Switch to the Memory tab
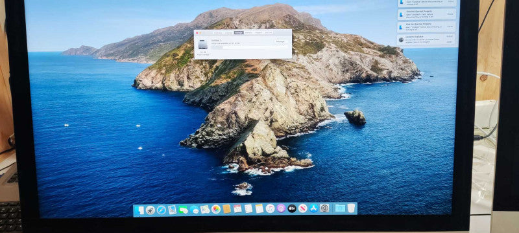519x233 pixels. point(248,32)
